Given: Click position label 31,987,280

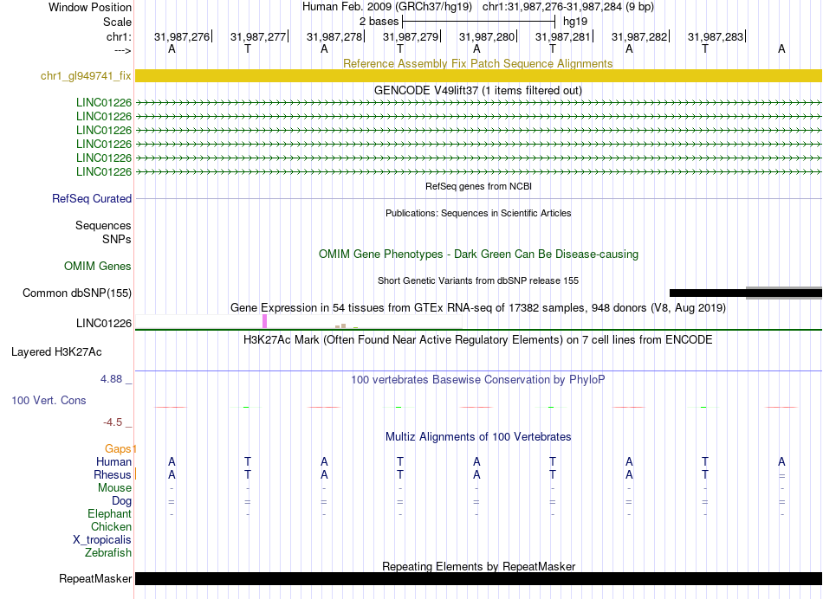Looking at the screenshot, I should tap(487, 36).
